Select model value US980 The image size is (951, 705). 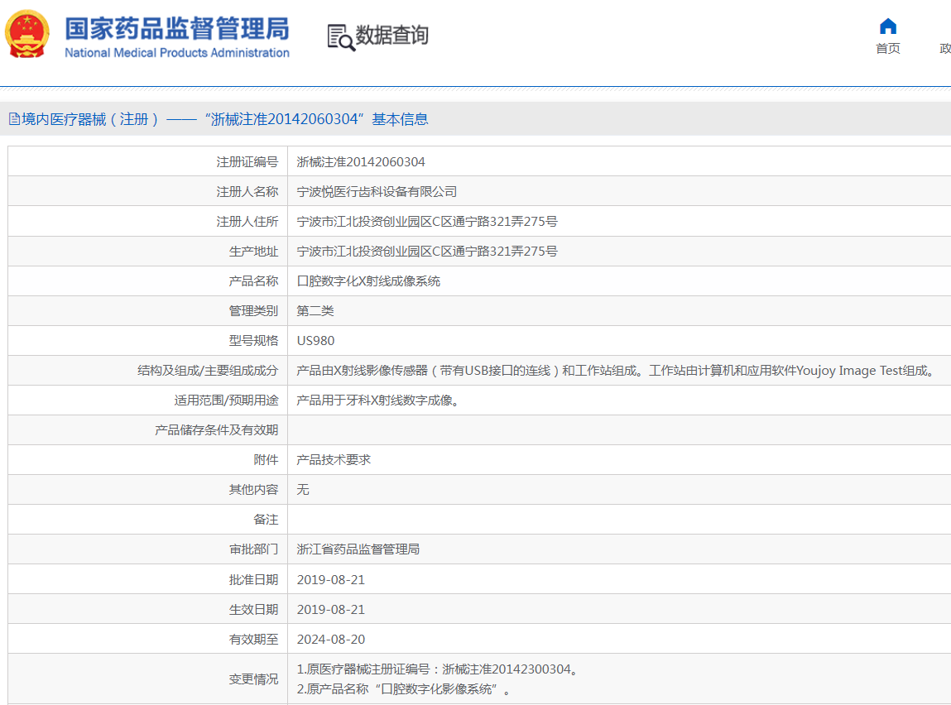pos(315,341)
